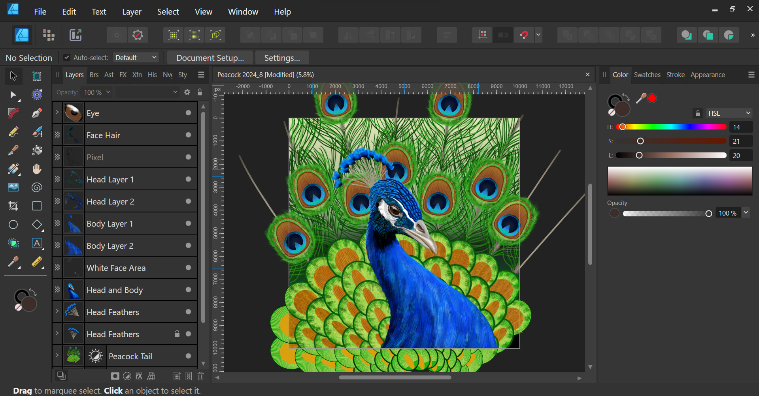The width and height of the screenshot is (759, 396).
Task: Open the Layer menu
Action: [x=132, y=12]
